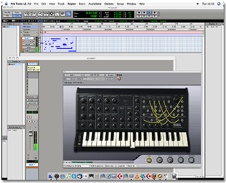Image resolution: width=226 pixels, height=183 pixels.
Task: Open the Korg keyboard view icon
Action: coord(149,160)
